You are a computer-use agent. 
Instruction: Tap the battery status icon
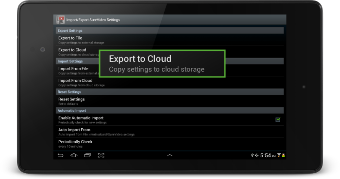[x=283, y=155]
